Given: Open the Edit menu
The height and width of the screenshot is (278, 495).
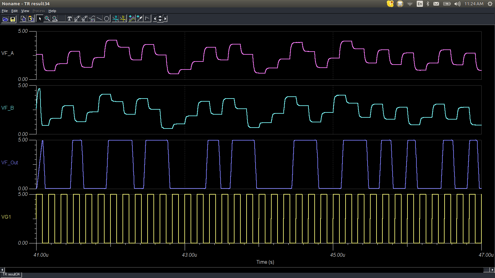Looking at the screenshot, I should pyautogui.click(x=14, y=11).
